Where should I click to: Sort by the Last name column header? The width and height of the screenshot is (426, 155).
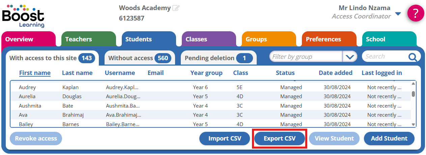[77, 73]
